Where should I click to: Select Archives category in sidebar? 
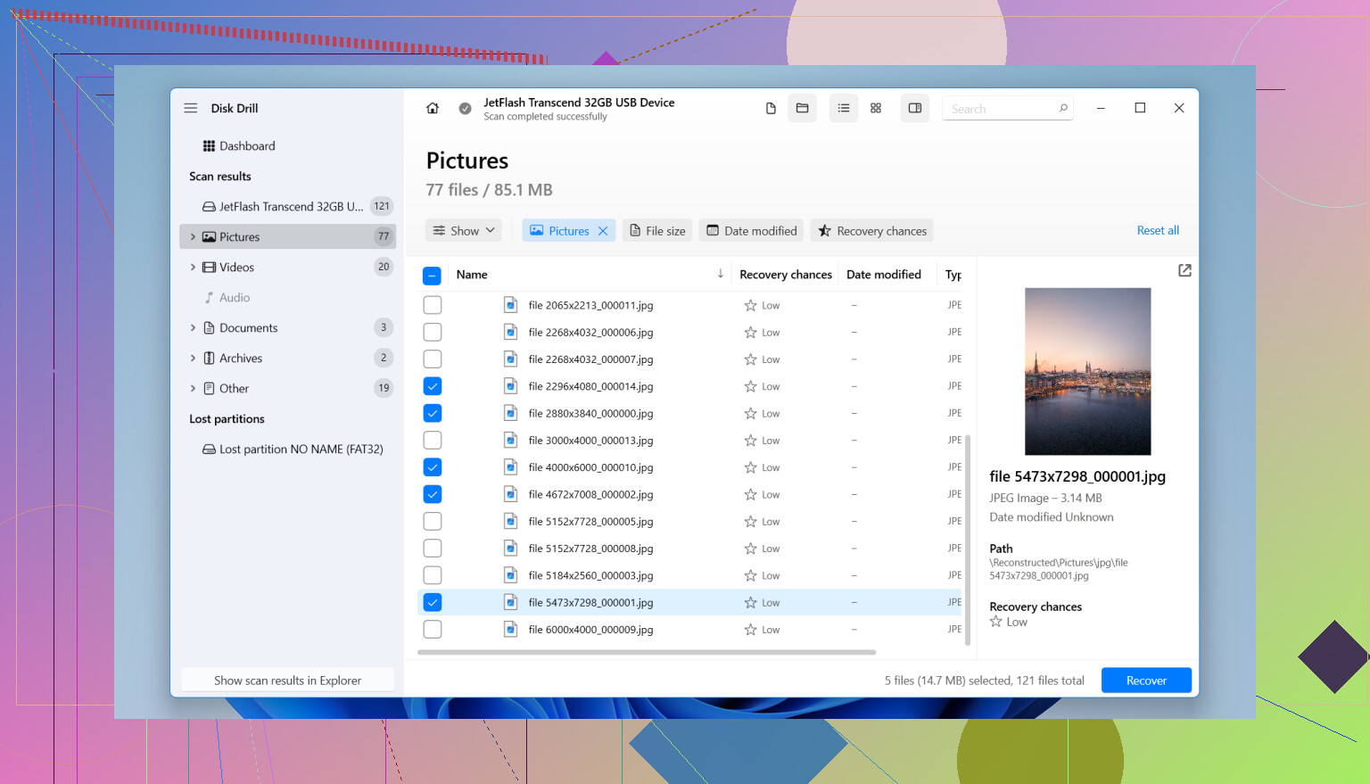click(x=288, y=358)
